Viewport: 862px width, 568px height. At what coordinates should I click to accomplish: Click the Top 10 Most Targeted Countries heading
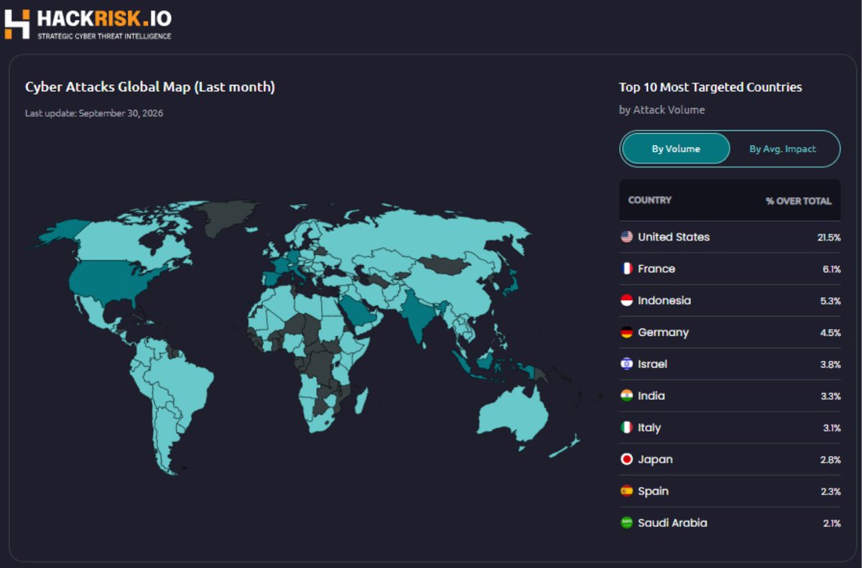(x=710, y=87)
